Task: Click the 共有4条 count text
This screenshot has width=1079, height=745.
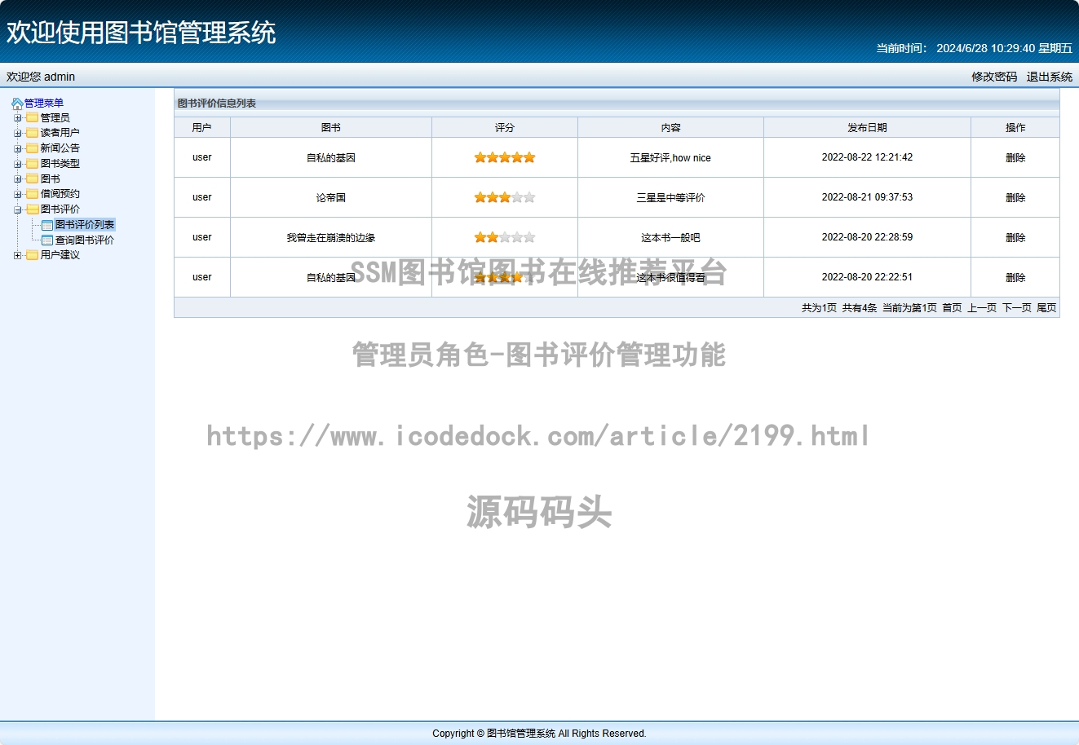Action: coord(860,308)
